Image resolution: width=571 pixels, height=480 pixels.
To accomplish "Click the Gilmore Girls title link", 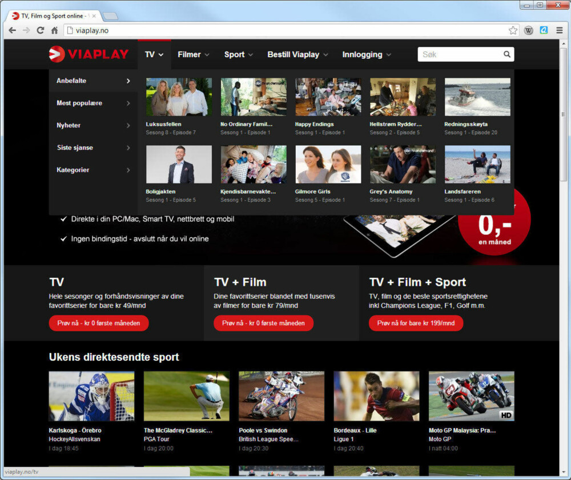I will click(313, 191).
